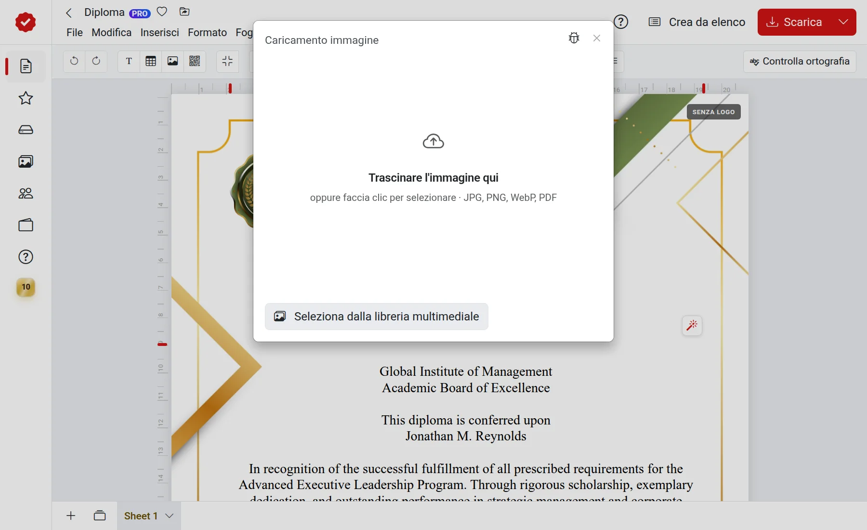Close the Caricamento immagine dialog
Image resolution: width=867 pixels, height=530 pixels.
coord(597,38)
